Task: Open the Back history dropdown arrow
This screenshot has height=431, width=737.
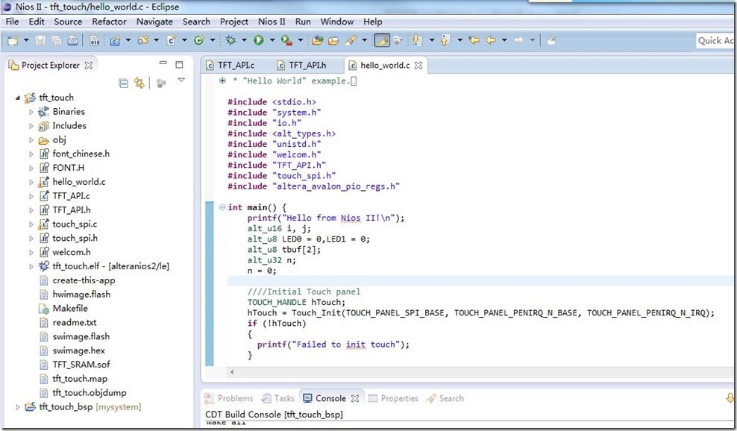Action: coord(504,40)
